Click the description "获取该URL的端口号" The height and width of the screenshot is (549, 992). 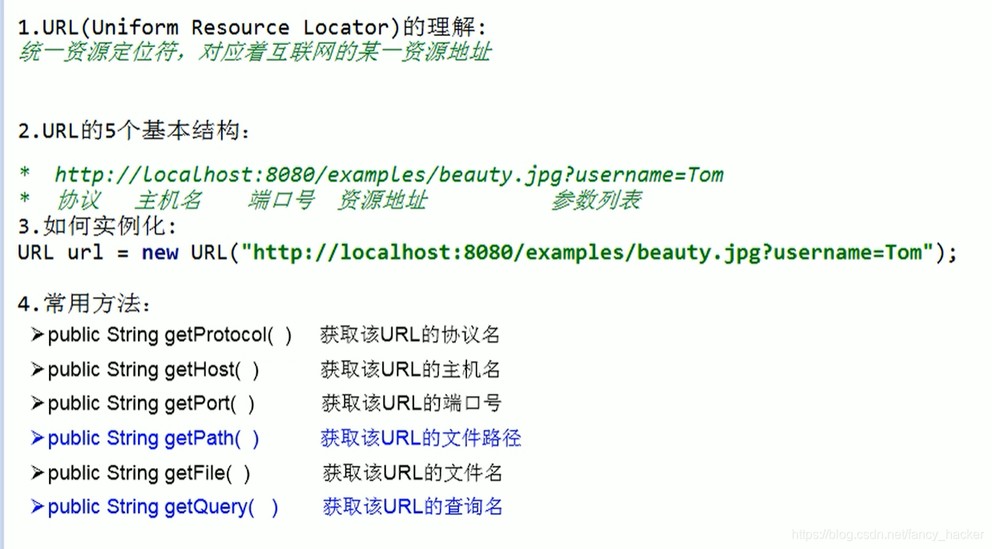click(x=411, y=404)
